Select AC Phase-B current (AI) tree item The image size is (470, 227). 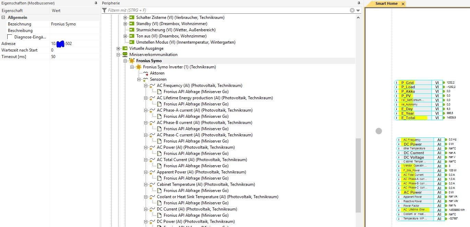[x=204, y=123]
